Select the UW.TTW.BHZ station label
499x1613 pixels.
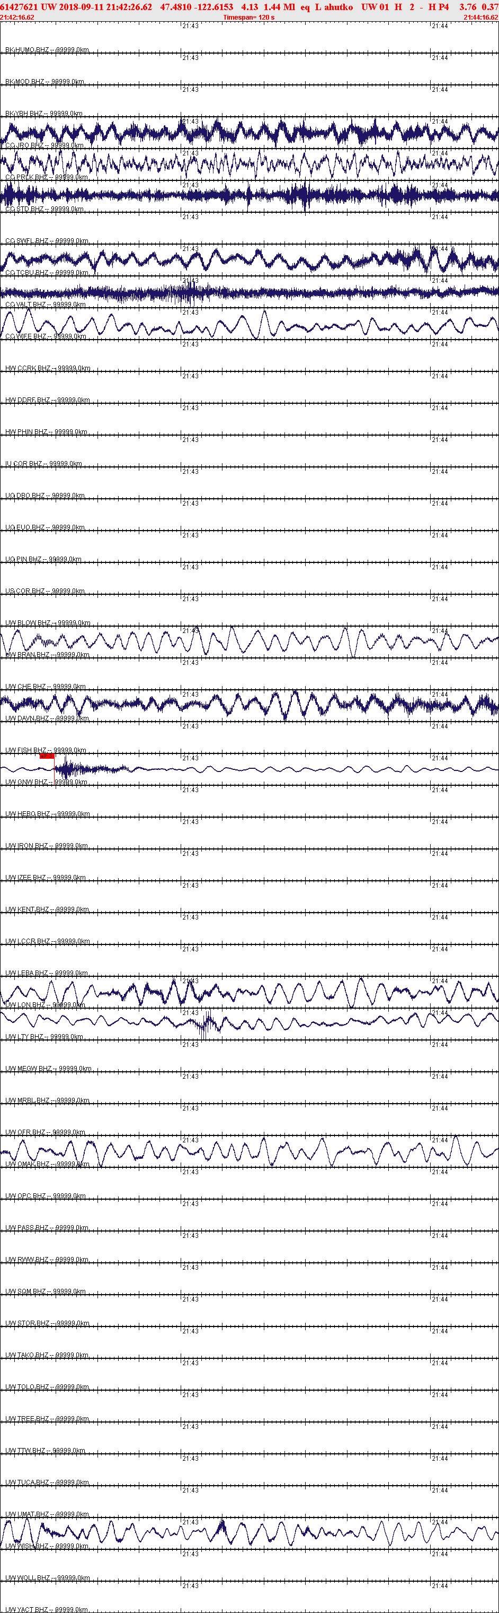tap(45, 1451)
